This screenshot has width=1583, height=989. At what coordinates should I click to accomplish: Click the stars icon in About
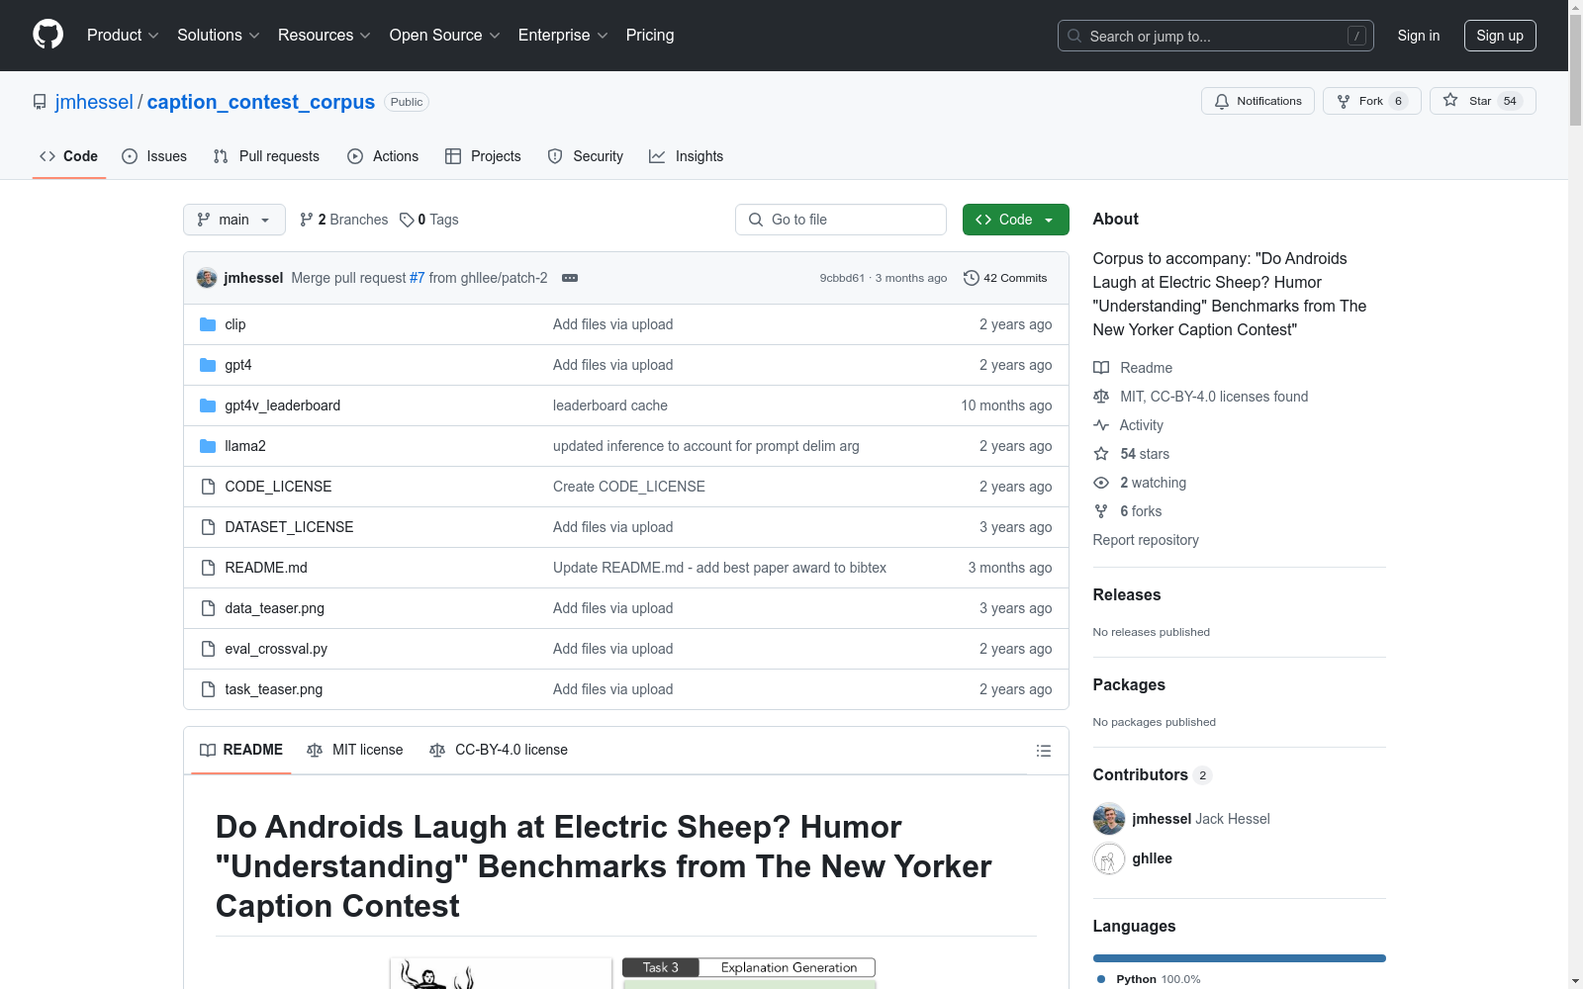click(x=1101, y=454)
